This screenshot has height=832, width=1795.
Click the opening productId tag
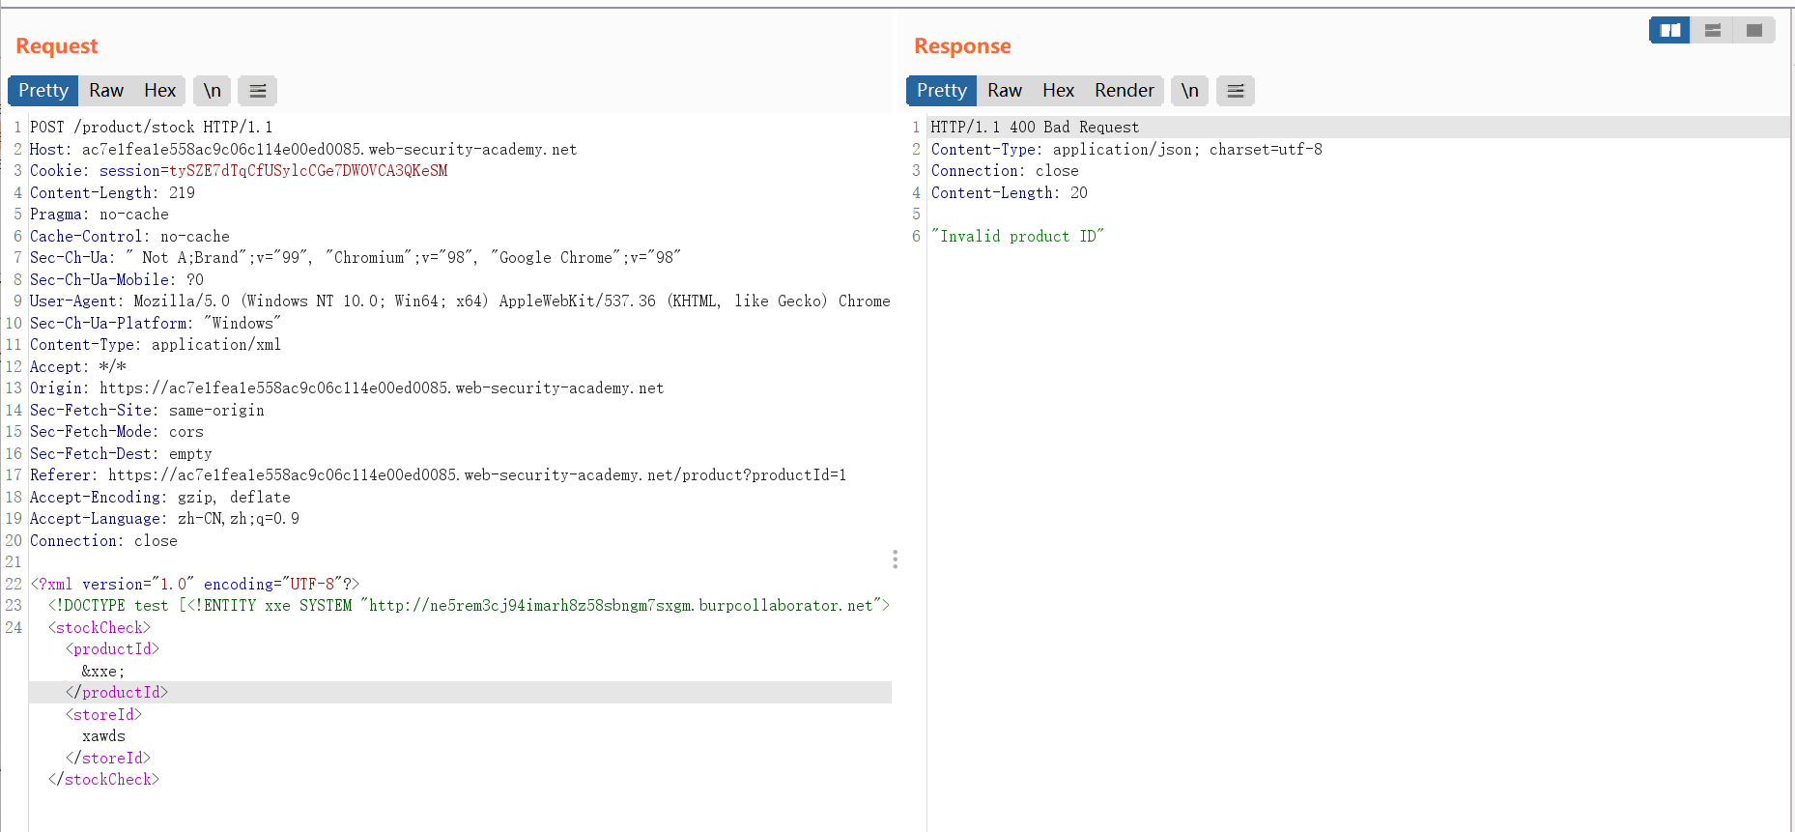112,649
